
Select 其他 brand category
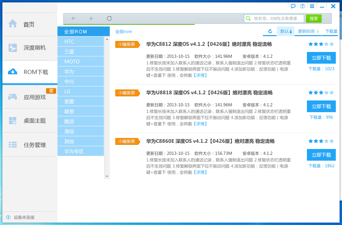click(x=81, y=141)
